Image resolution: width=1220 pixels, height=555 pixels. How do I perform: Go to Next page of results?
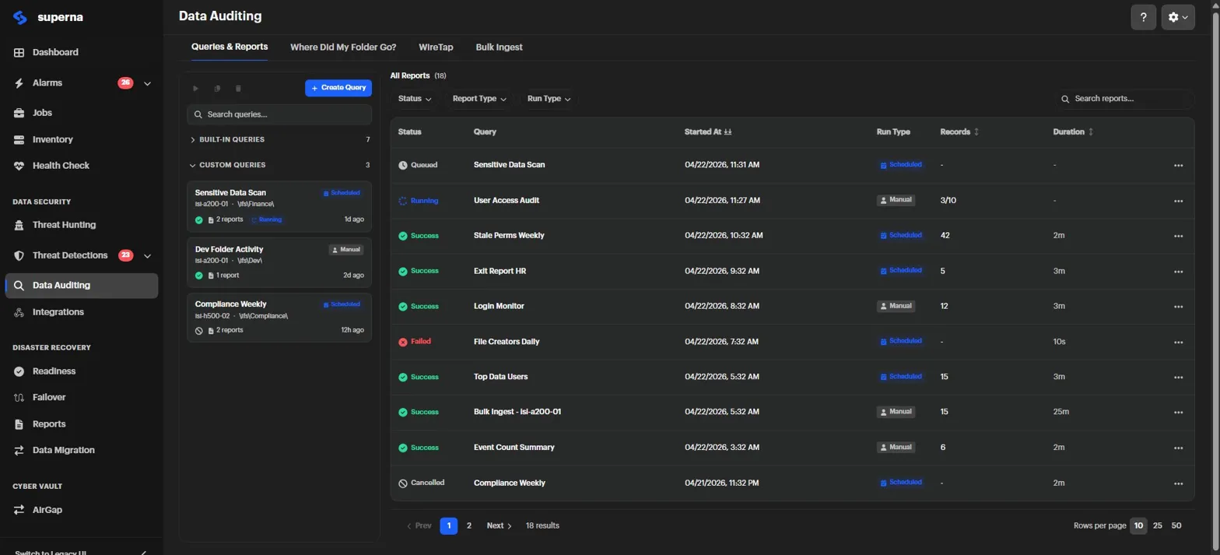click(500, 525)
